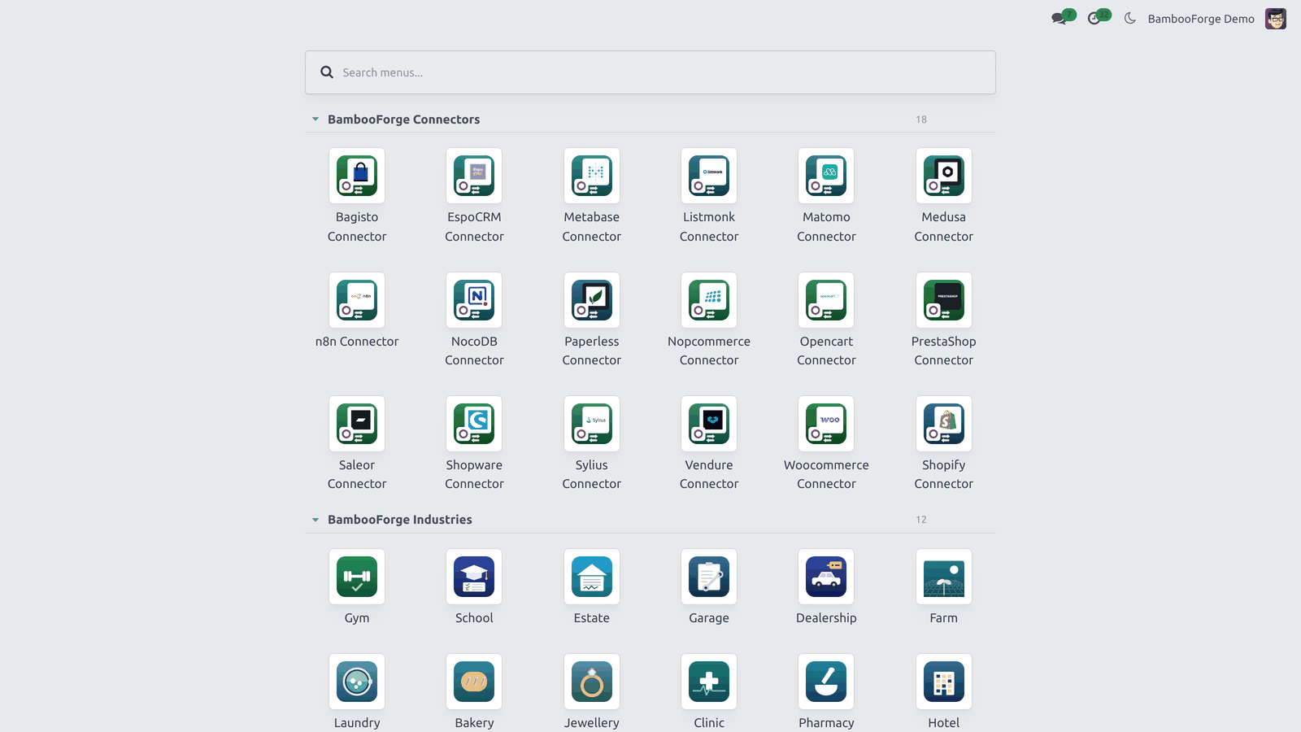Screen dimensions: 1301x732
Task: Click the Connectors section count 18
Action: 921,120
